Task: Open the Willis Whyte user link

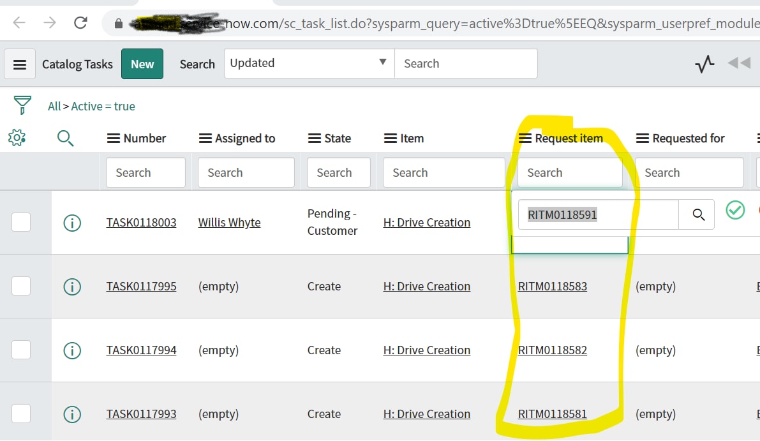Action: pyautogui.click(x=229, y=222)
